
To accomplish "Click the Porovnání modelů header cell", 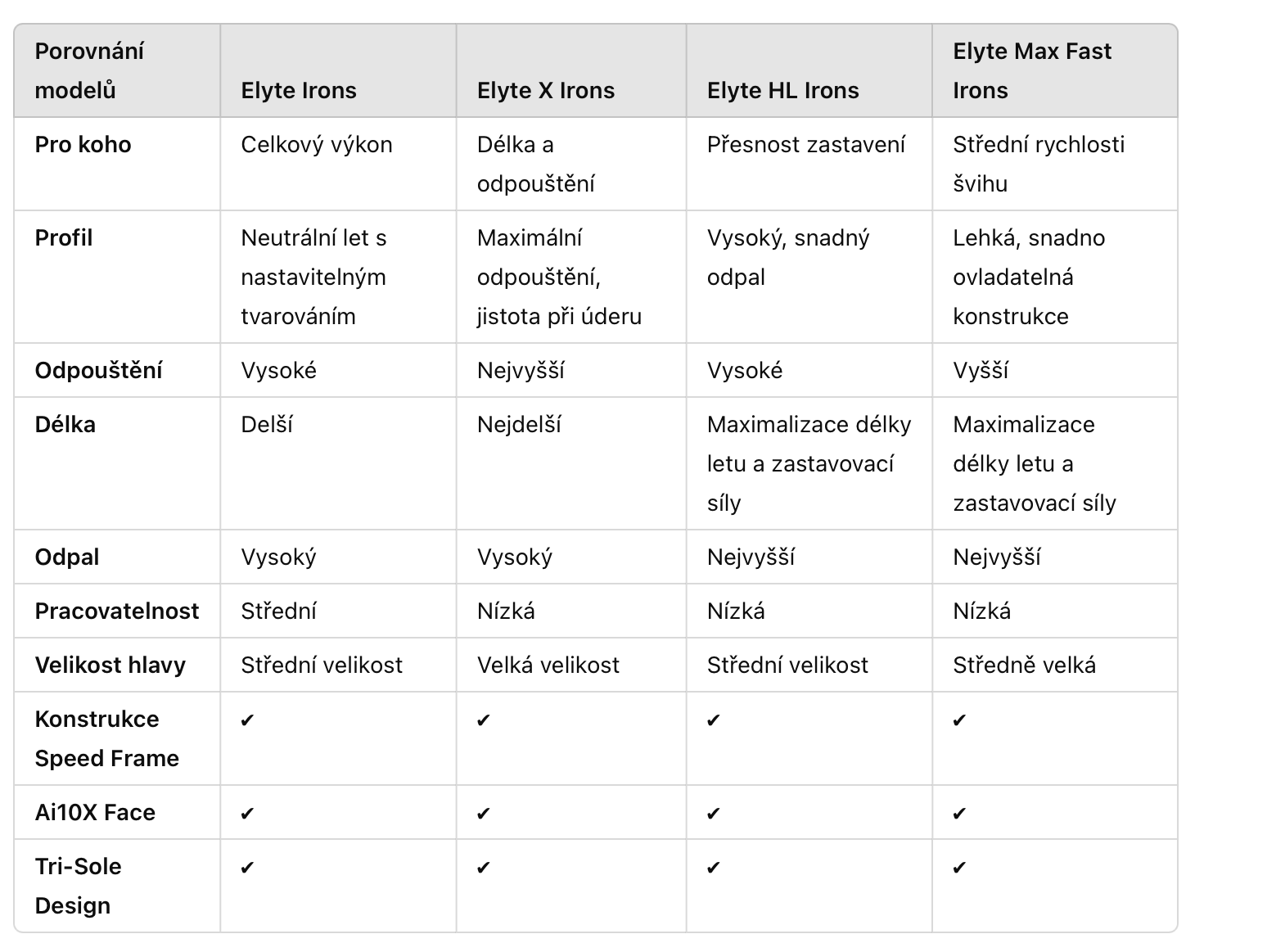I will (89, 70).
